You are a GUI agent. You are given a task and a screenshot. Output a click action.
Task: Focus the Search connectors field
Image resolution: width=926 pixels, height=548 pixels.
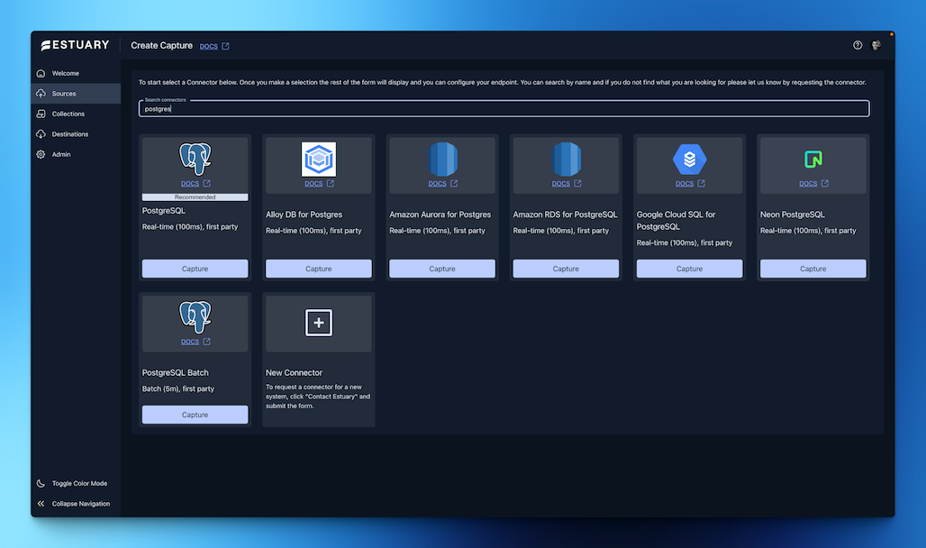pyautogui.click(x=504, y=108)
